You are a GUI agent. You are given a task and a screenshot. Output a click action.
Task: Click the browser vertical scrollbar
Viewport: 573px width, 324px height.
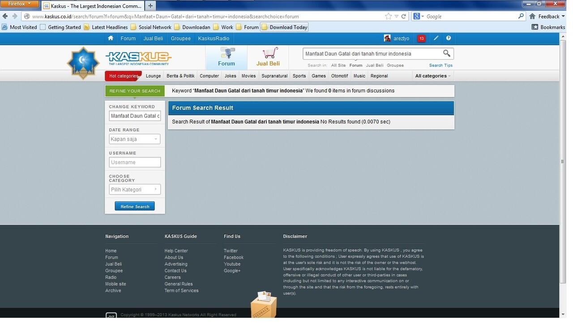(x=563, y=161)
